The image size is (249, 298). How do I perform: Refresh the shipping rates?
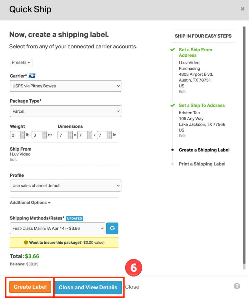[x=112, y=228]
